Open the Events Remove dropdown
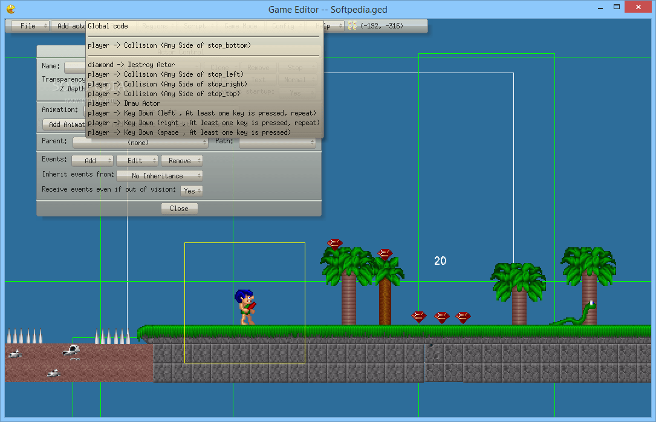This screenshot has width=656, height=422. [x=182, y=161]
